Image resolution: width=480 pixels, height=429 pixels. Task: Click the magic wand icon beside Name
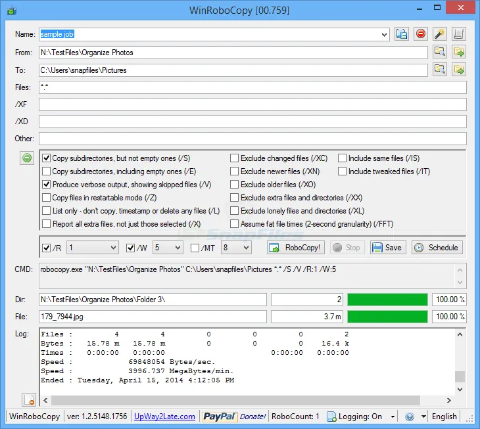click(x=440, y=34)
